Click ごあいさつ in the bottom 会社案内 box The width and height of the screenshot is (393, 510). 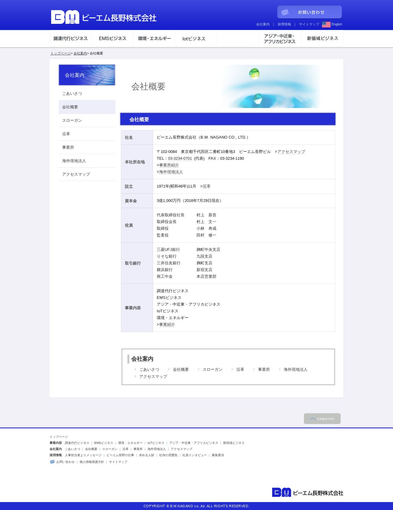click(x=149, y=370)
